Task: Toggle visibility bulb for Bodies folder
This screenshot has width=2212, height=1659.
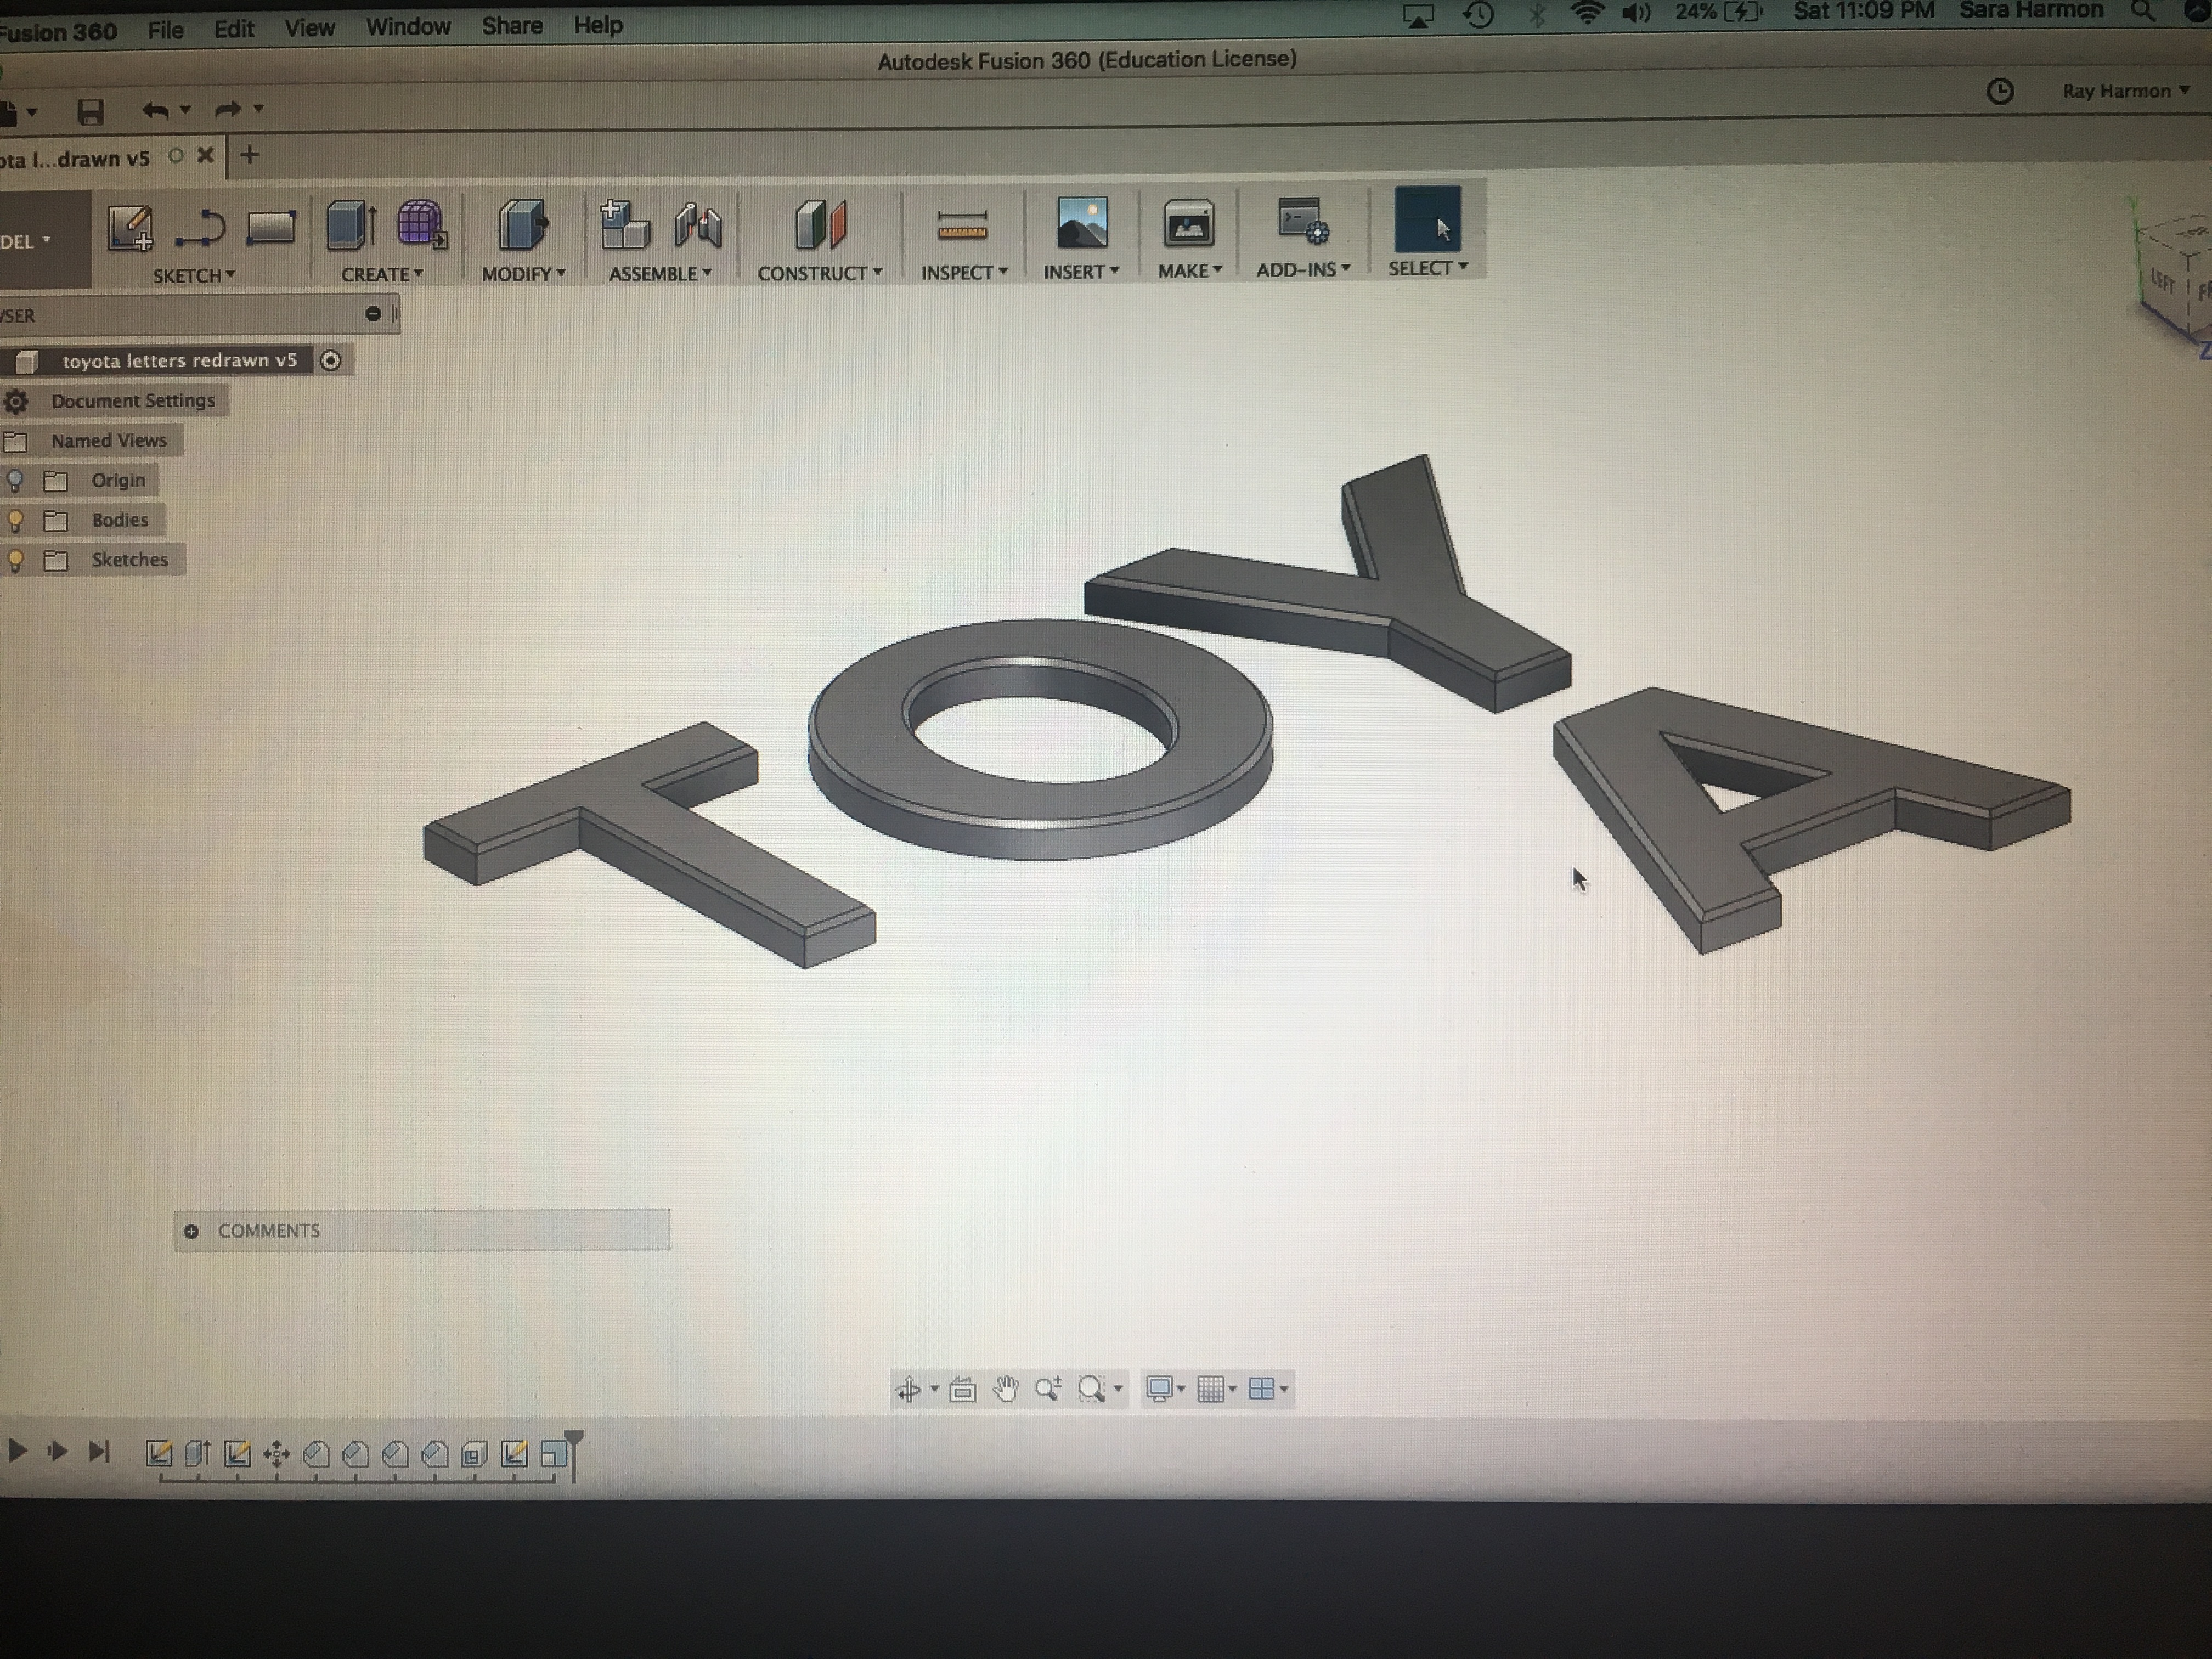Action: point(15,520)
